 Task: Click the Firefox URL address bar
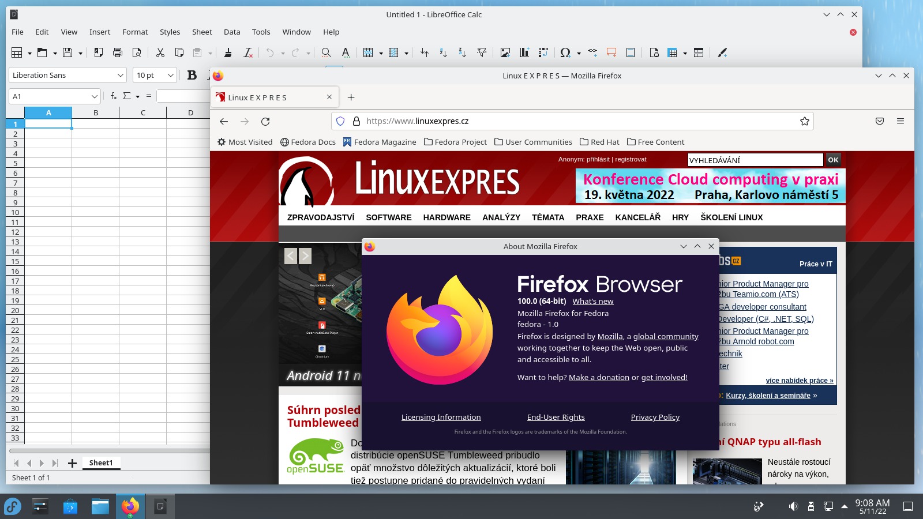(572, 121)
